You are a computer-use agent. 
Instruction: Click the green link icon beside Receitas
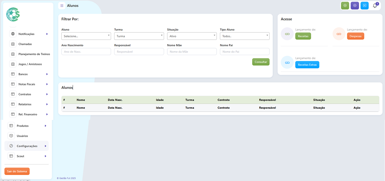(287, 34)
